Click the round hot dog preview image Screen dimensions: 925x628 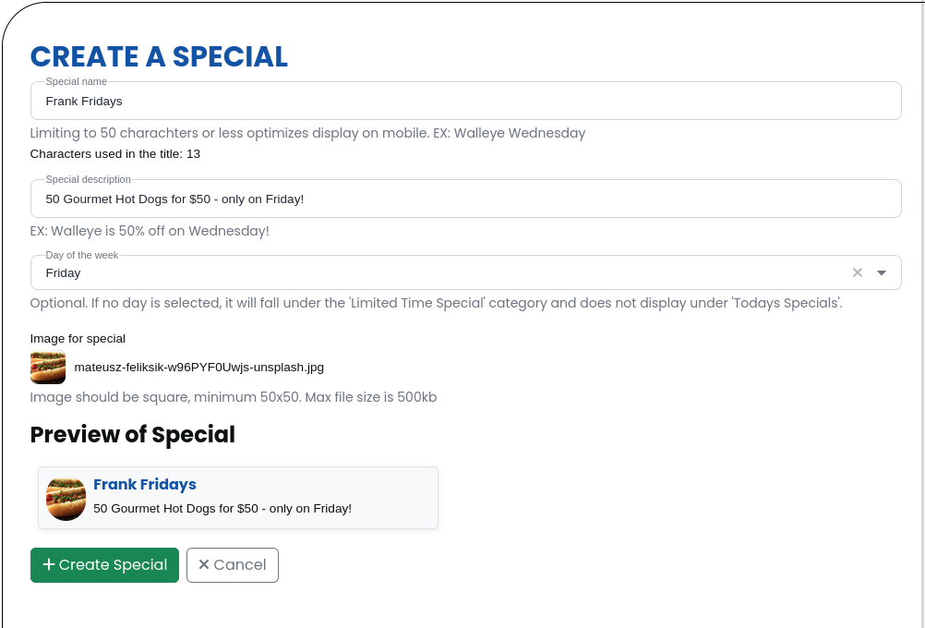pyautogui.click(x=66, y=499)
